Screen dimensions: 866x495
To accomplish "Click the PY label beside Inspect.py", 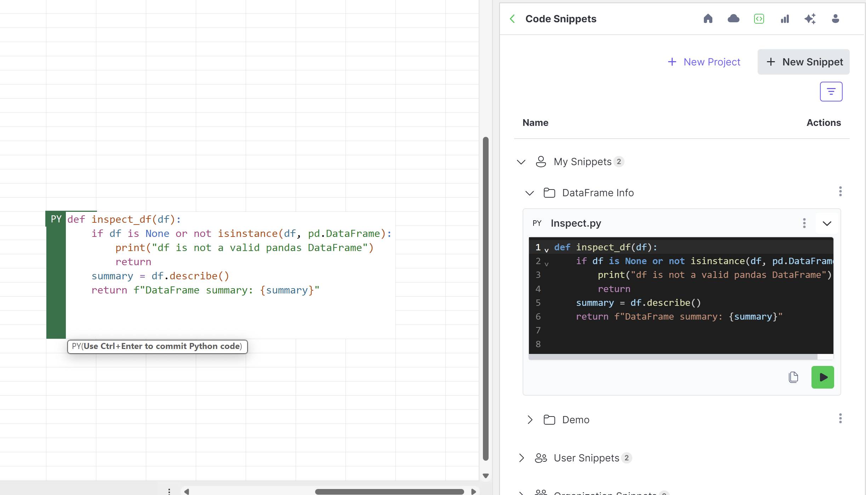I will [537, 223].
